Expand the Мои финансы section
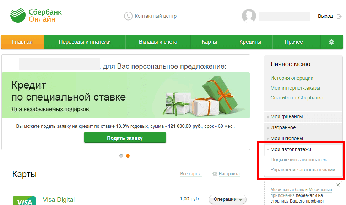 pos(303,116)
